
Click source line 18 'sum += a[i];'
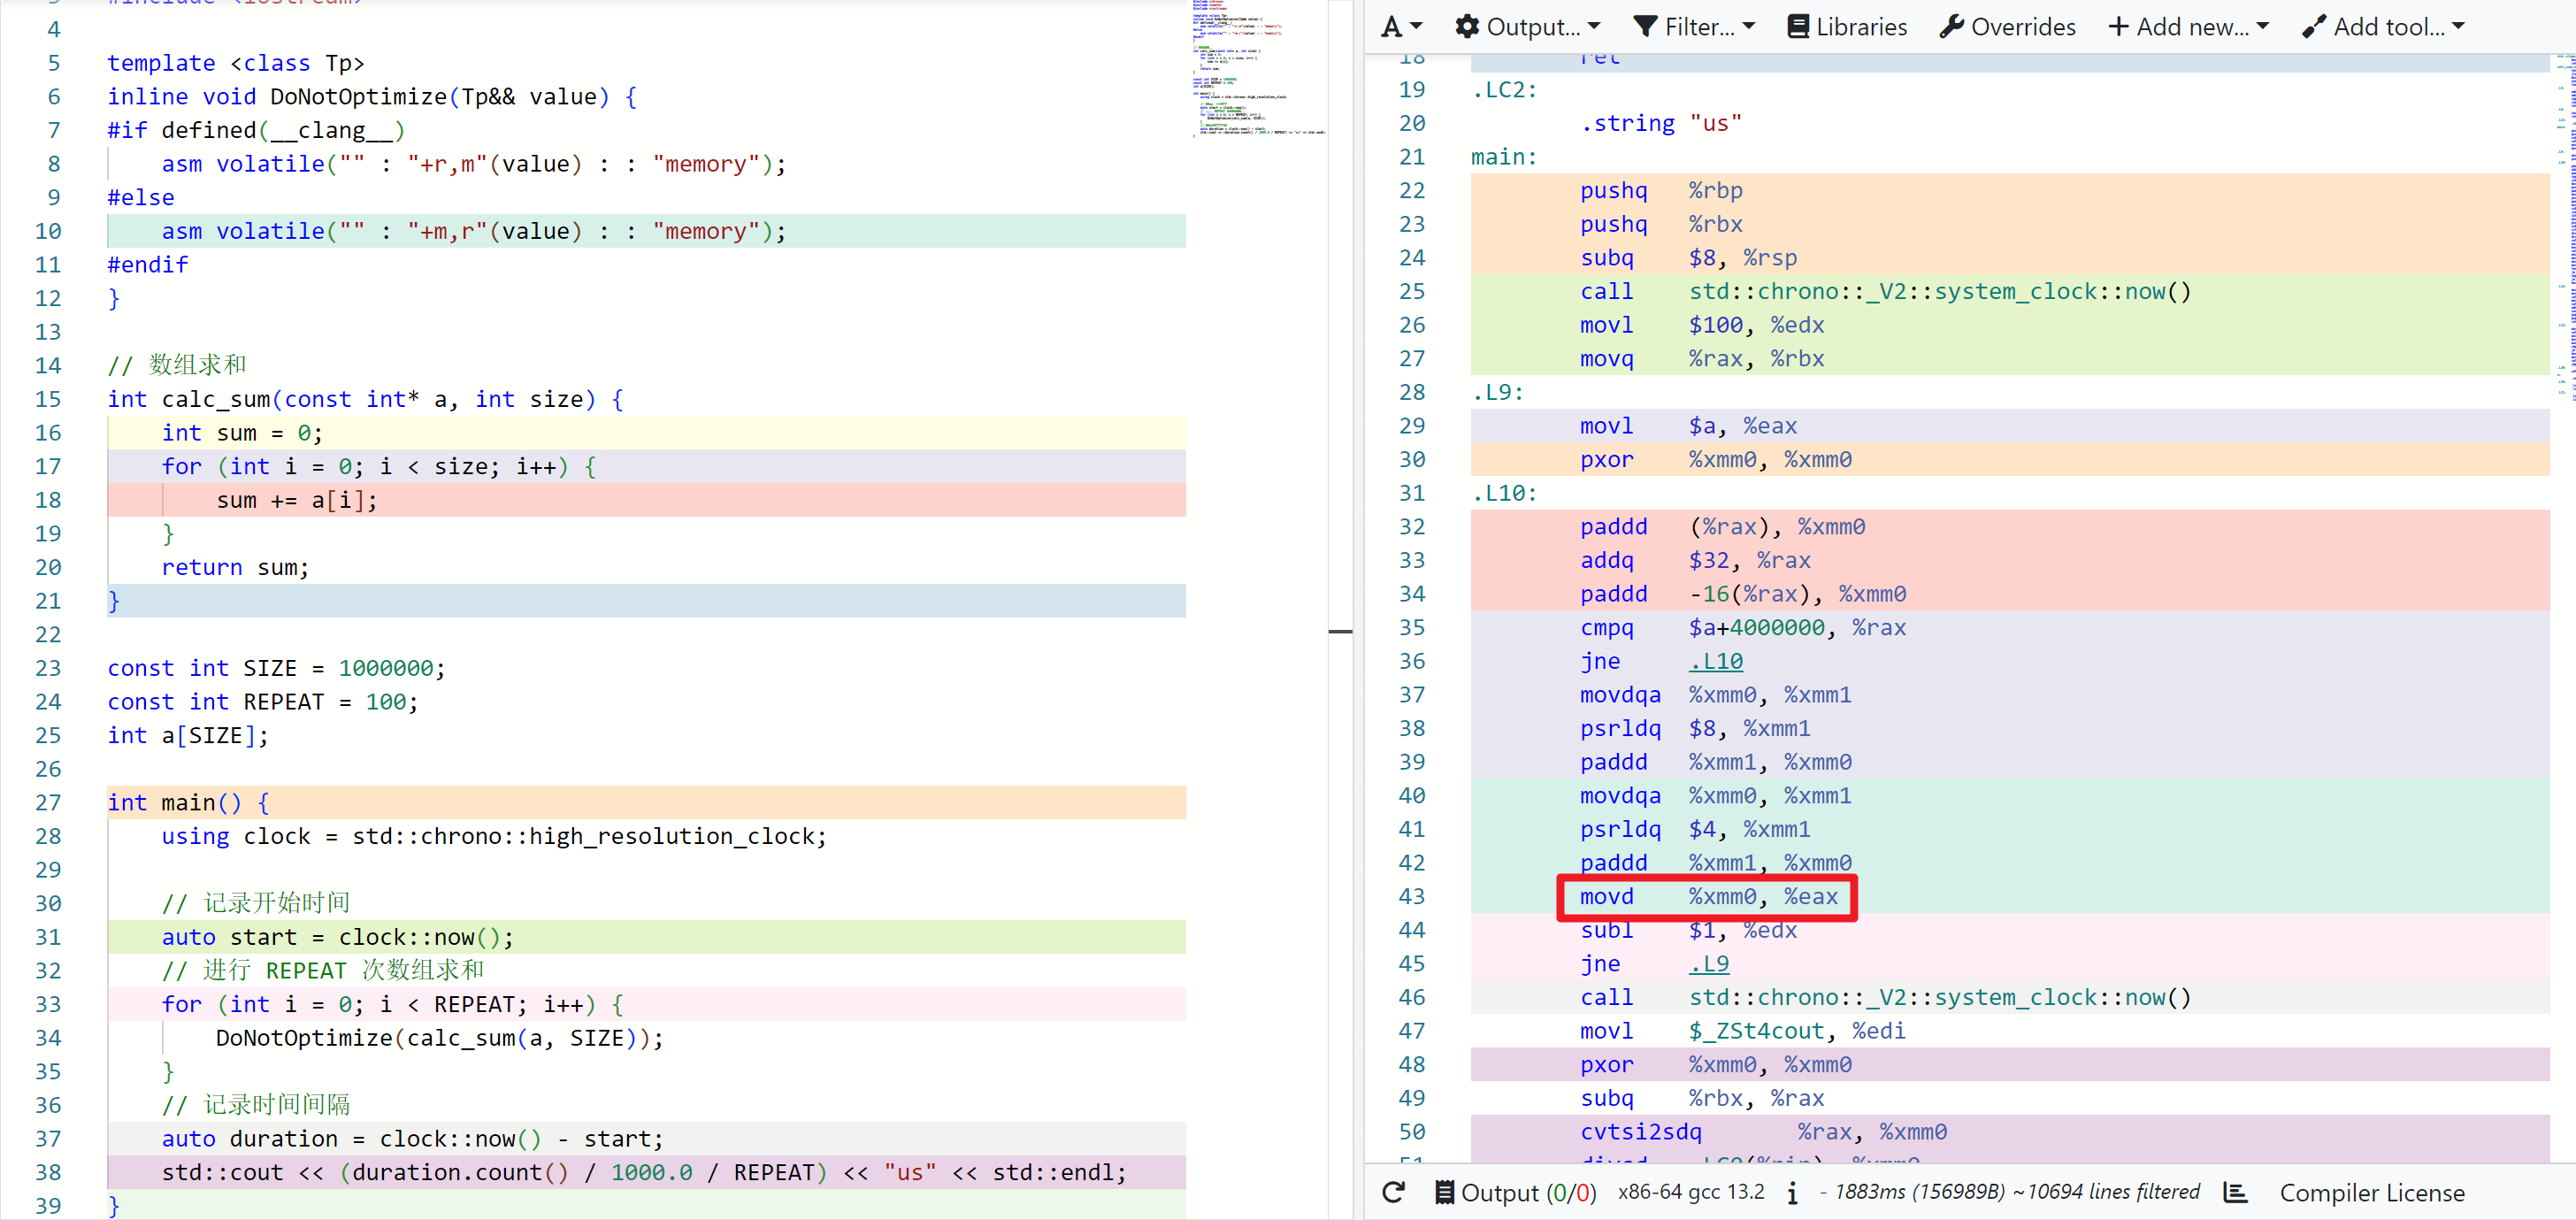click(296, 500)
